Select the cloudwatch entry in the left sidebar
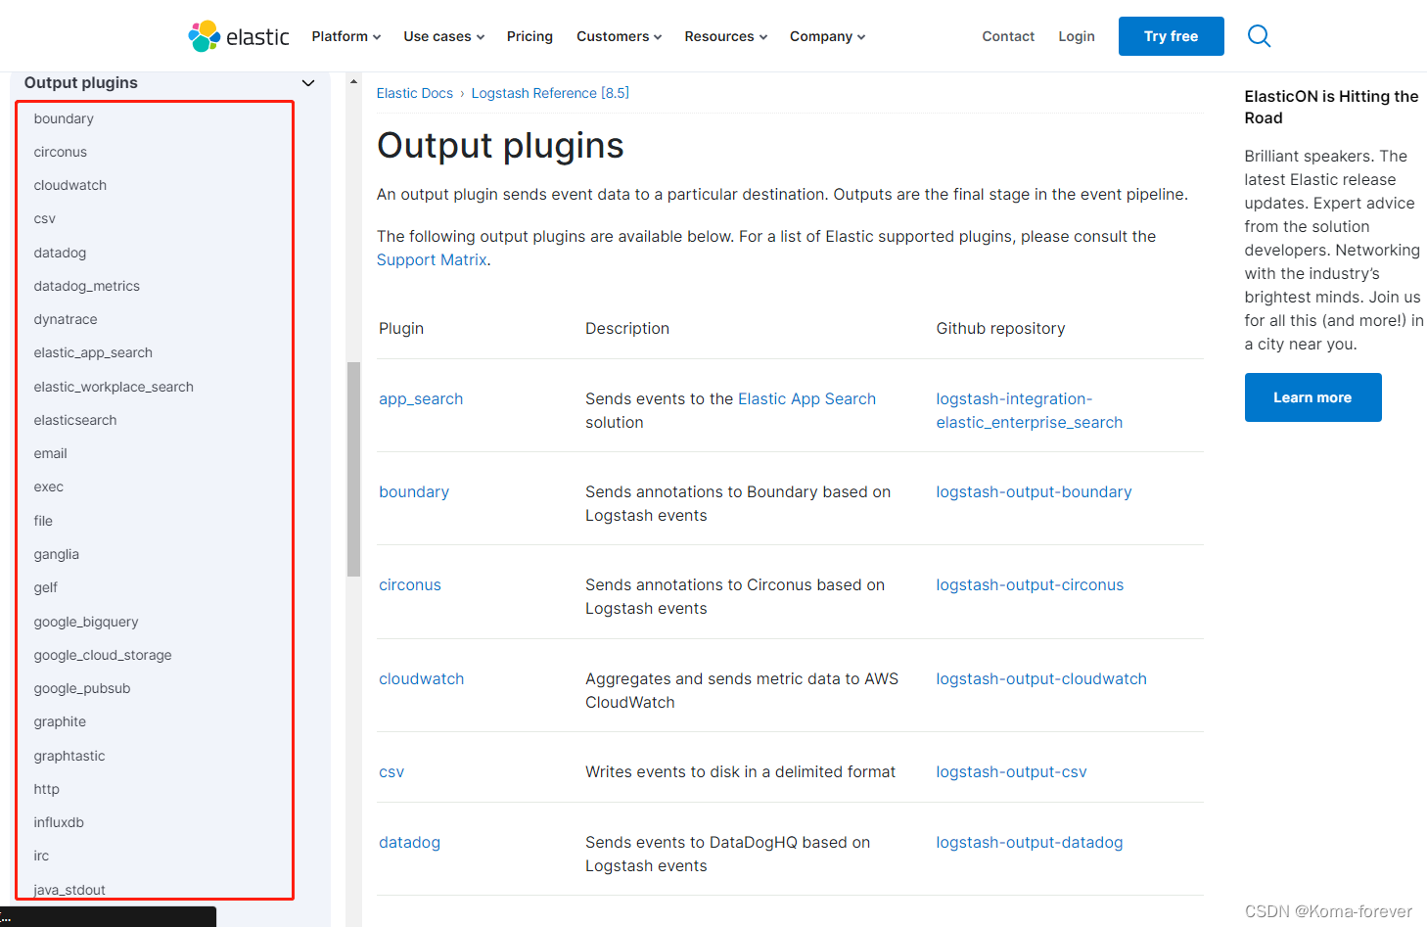 [69, 185]
